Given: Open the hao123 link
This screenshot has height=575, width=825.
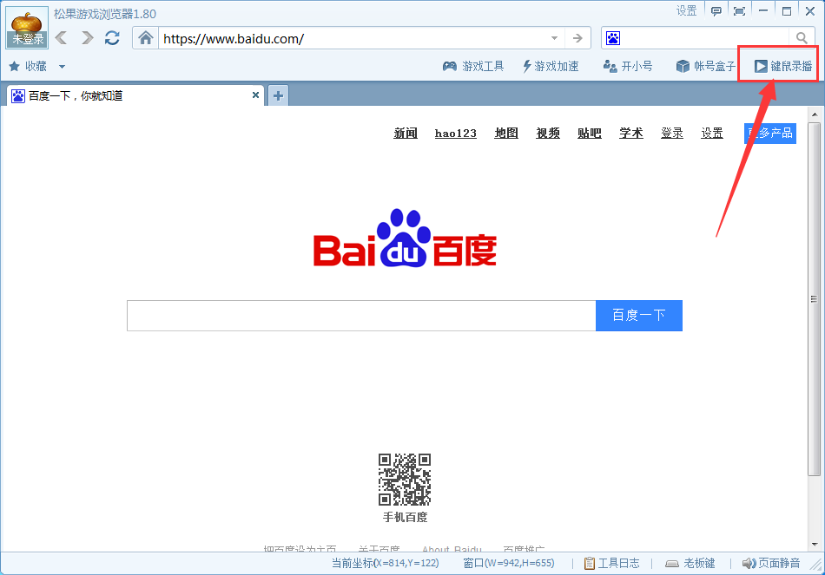Looking at the screenshot, I should point(455,133).
